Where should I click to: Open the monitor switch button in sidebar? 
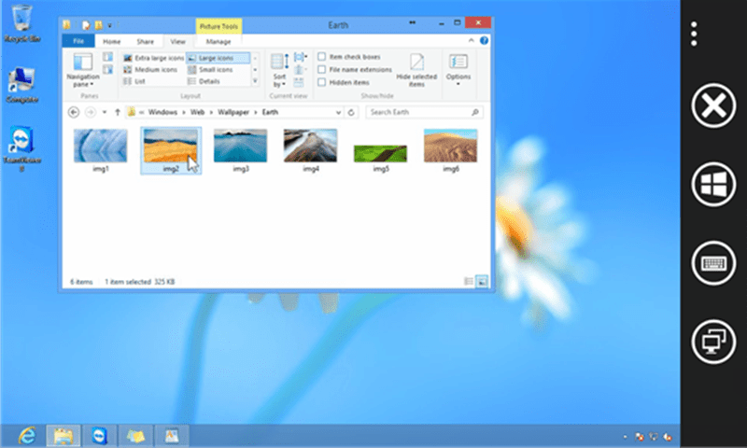[x=713, y=342]
